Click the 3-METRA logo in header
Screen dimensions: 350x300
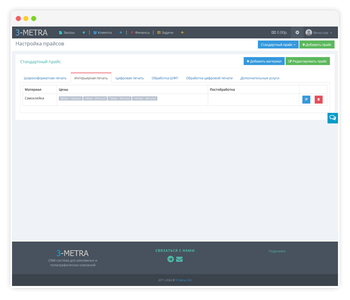click(x=31, y=32)
